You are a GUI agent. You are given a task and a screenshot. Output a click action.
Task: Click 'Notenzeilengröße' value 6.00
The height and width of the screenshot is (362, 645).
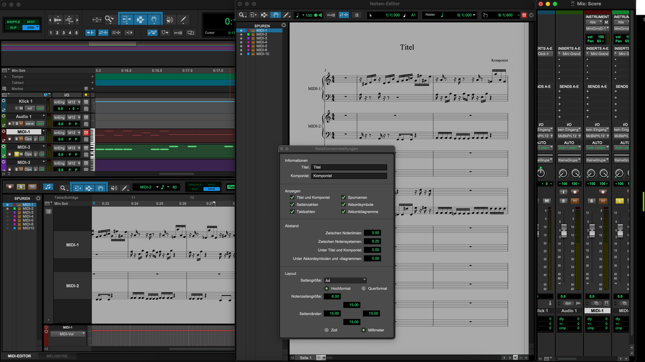332,297
